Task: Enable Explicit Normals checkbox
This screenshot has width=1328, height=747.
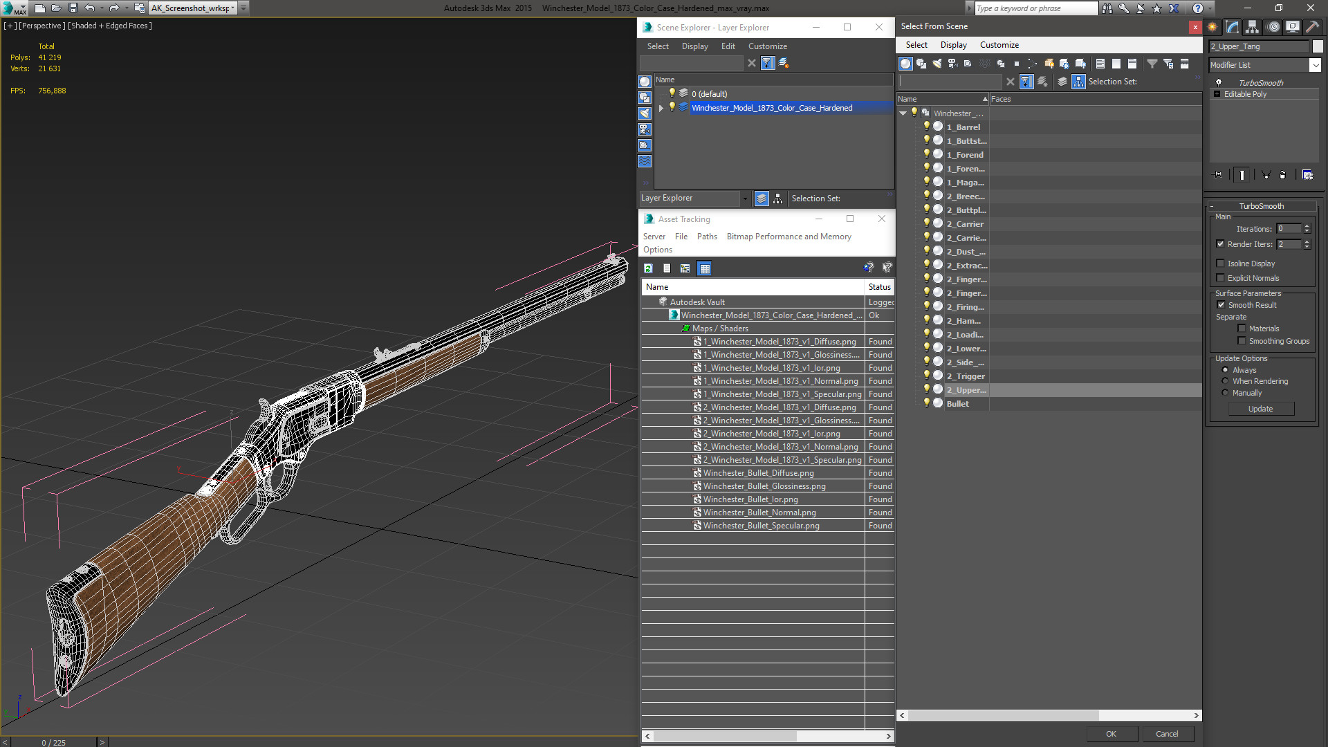Action: 1221,278
